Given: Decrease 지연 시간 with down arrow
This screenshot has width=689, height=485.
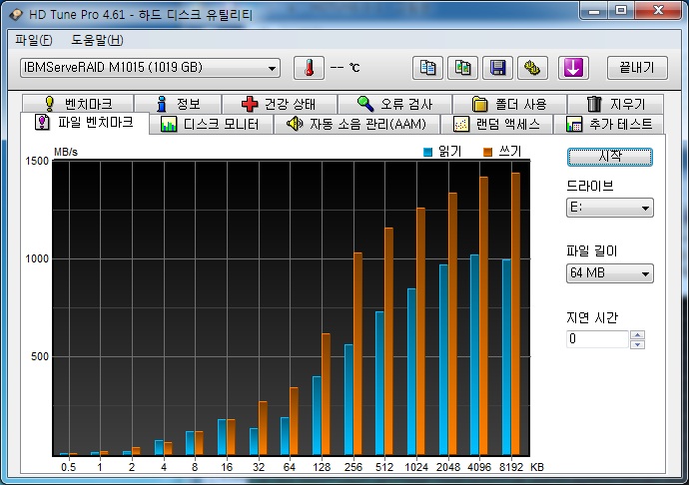Looking at the screenshot, I should (637, 344).
